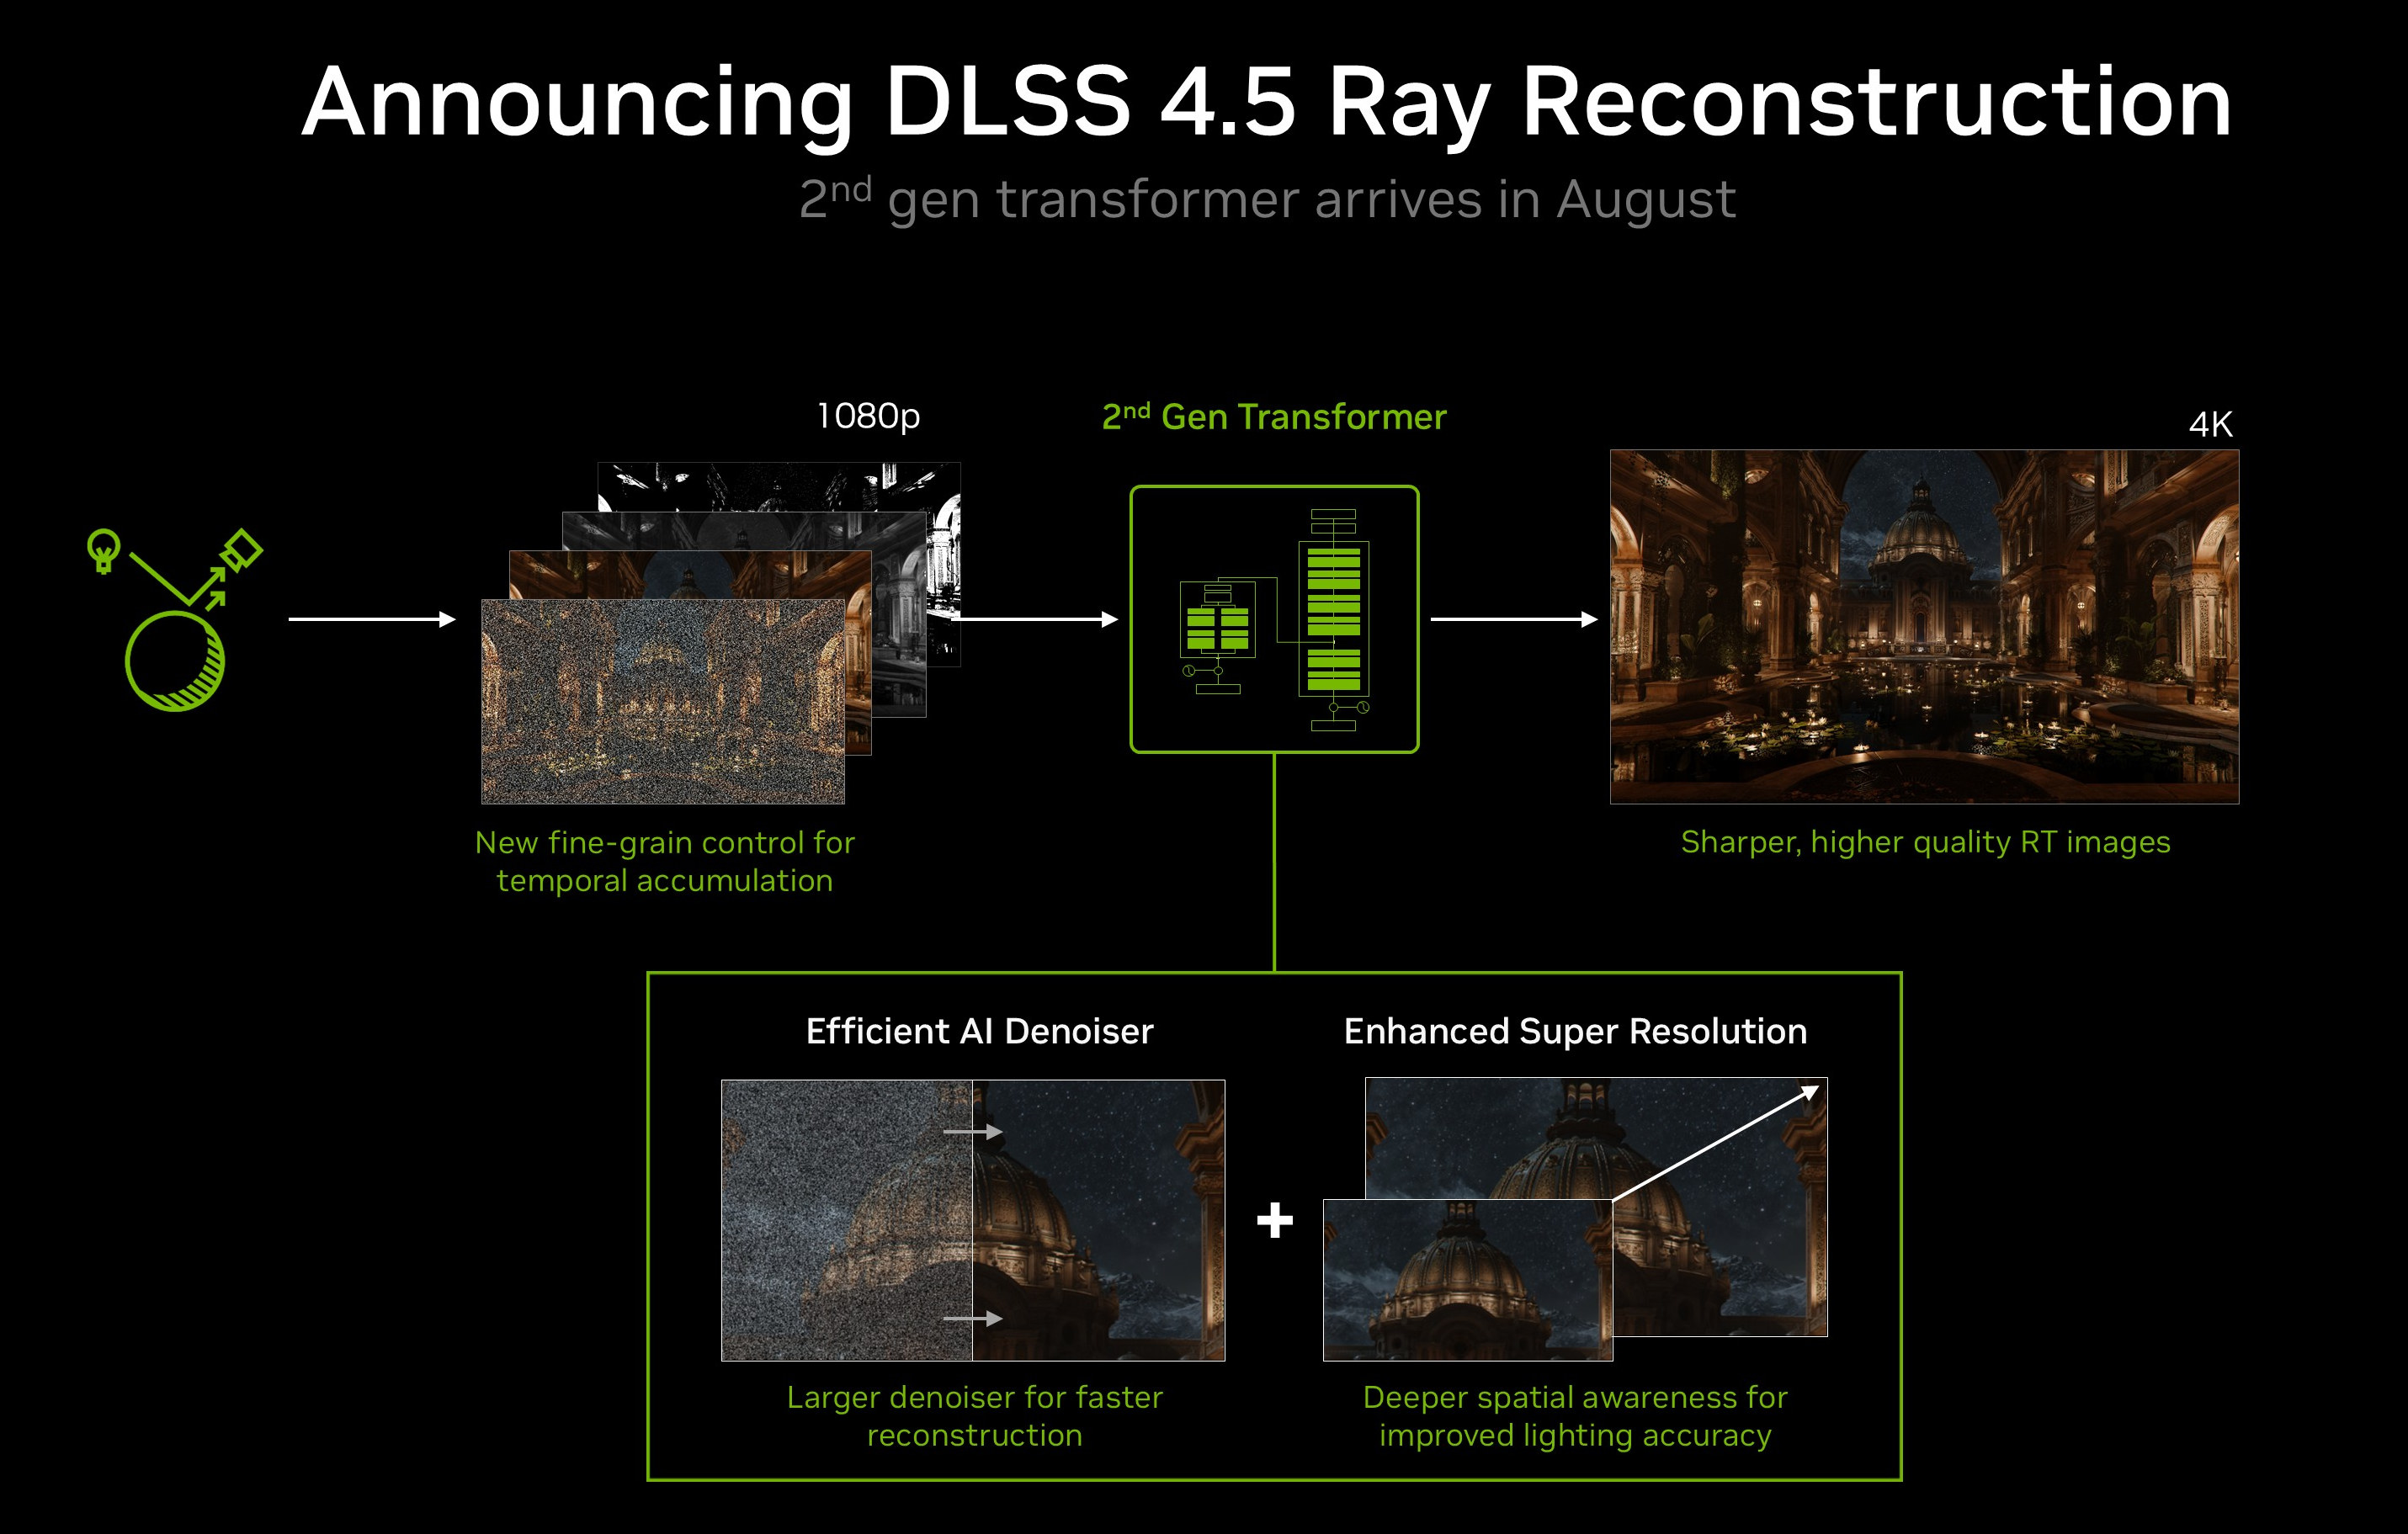The width and height of the screenshot is (2408, 1534).
Task: Click 'Larger denoiser for faster reconstruction' caption
Action: 974,1416
